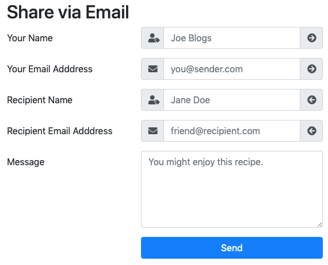The image size is (328, 265).
Task: Click the Message label
Action: coord(26,162)
